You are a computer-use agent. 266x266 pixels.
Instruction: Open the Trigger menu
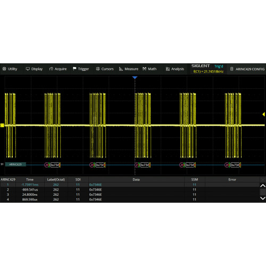click(81, 69)
